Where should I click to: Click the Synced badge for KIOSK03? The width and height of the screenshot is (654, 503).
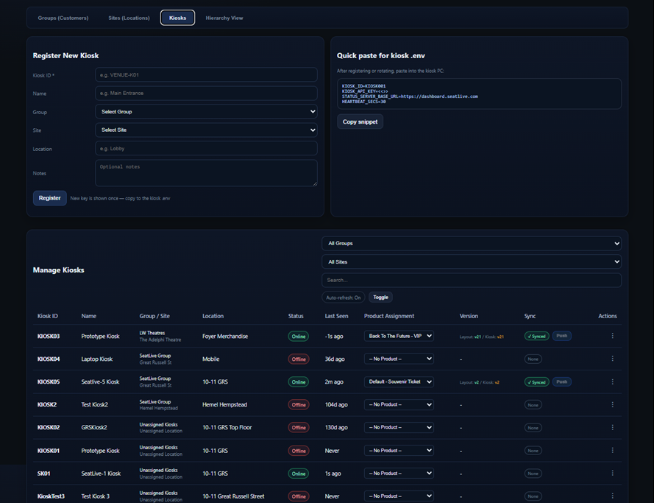pyautogui.click(x=536, y=336)
